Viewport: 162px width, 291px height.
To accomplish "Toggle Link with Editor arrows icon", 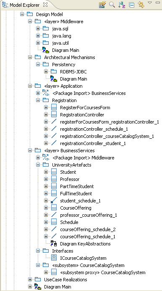I will [x=141, y=5].
